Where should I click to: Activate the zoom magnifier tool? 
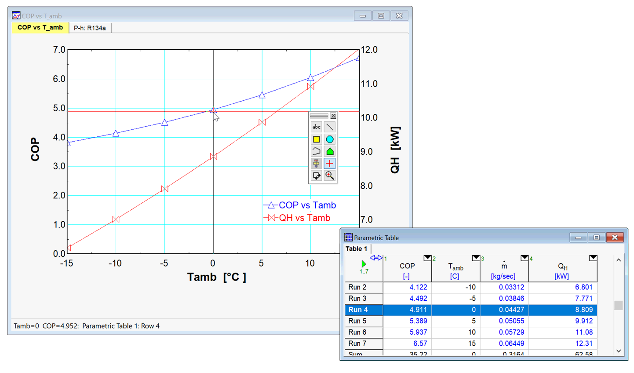pyautogui.click(x=329, y=176)
